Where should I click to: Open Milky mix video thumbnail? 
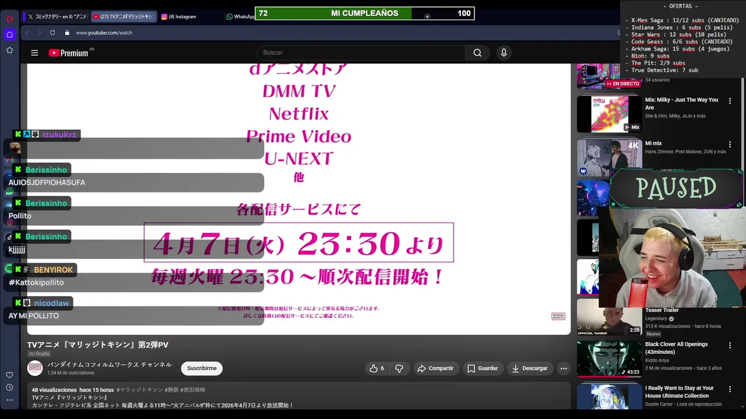click(x=609, y=114)
